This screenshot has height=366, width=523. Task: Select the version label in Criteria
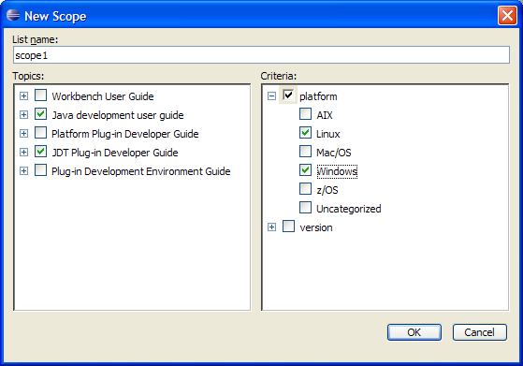click(316, 227)
